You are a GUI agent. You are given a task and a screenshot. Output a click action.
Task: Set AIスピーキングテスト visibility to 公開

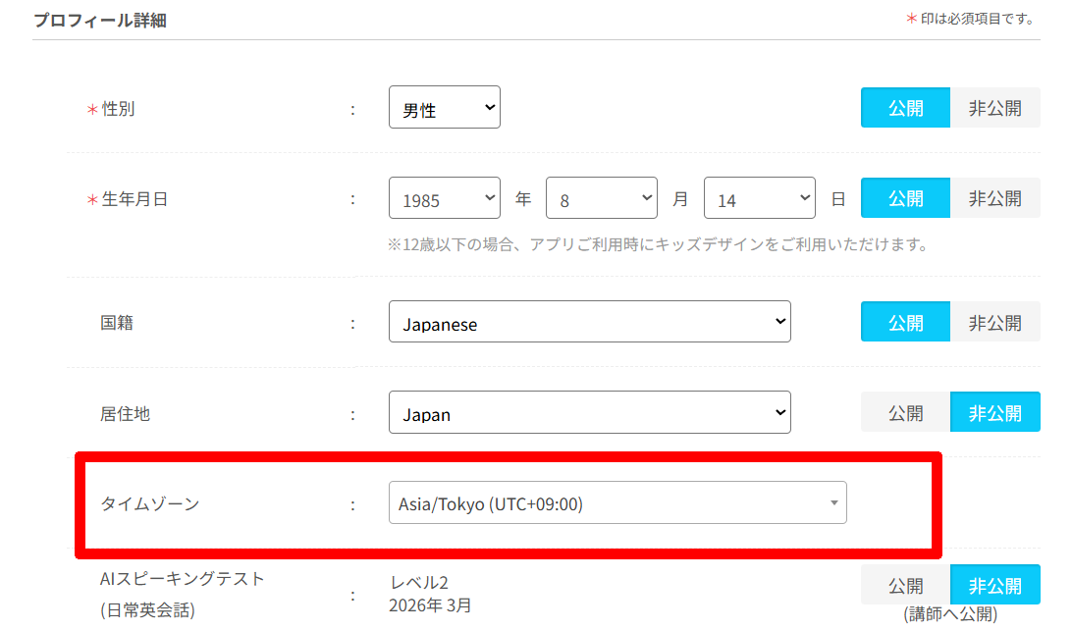[x=905, y=586]
